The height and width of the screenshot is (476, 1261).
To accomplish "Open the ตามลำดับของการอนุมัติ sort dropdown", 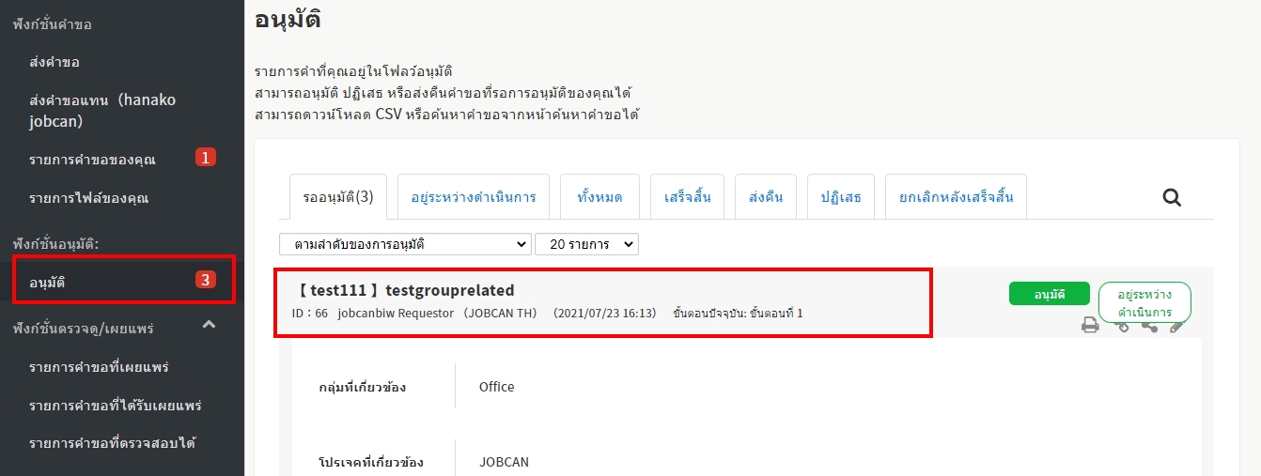I will (x=405, y=244).
